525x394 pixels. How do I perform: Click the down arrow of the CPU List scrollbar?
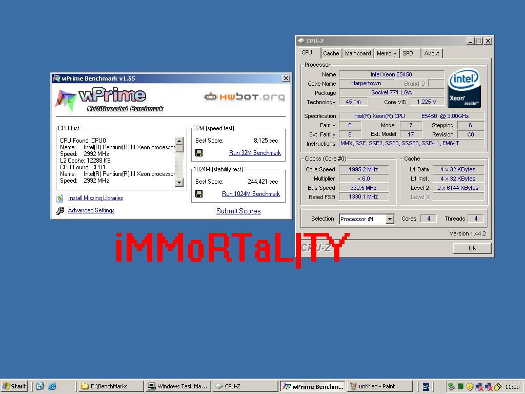coord(179,182)
